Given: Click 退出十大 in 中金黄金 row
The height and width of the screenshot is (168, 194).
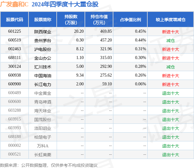Looking at the screenshot, I should 171,93.
